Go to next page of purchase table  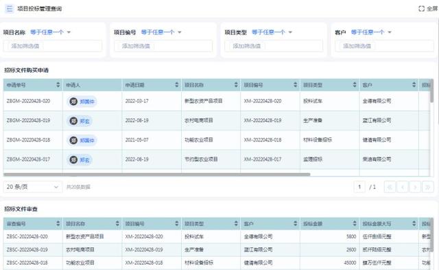415,187
